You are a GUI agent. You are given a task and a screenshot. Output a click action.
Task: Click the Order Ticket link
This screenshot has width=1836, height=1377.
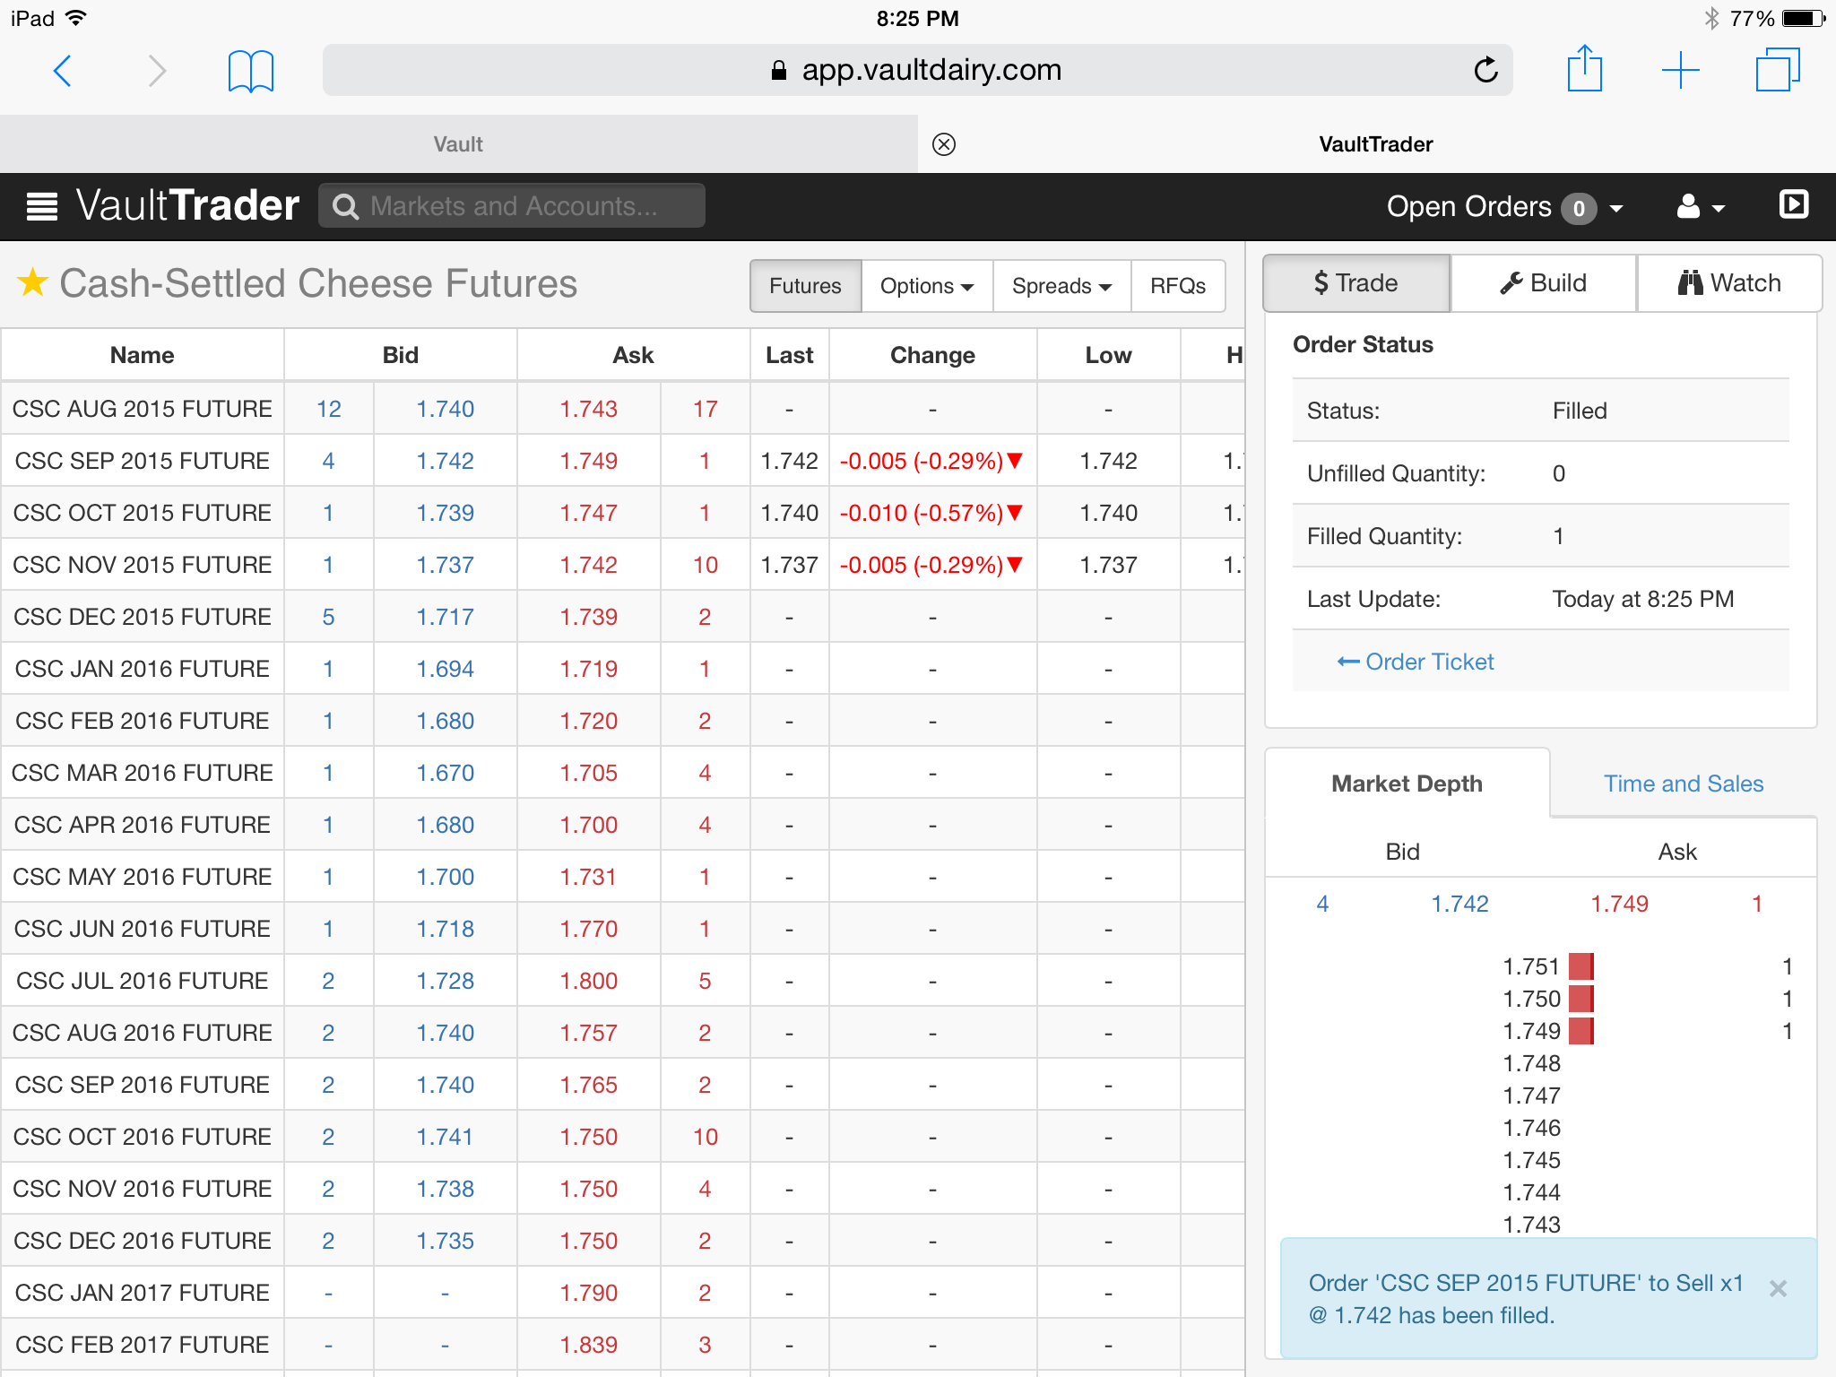pyautogui.click(x=1416, y=661)
